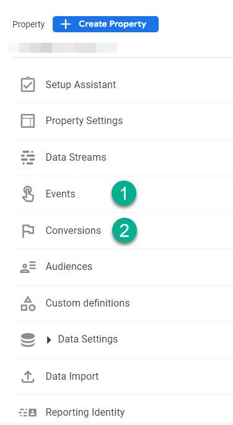This screenshot has width=233, height=425.
Task: Click the Data Streams icon
Action: (28, 158)
